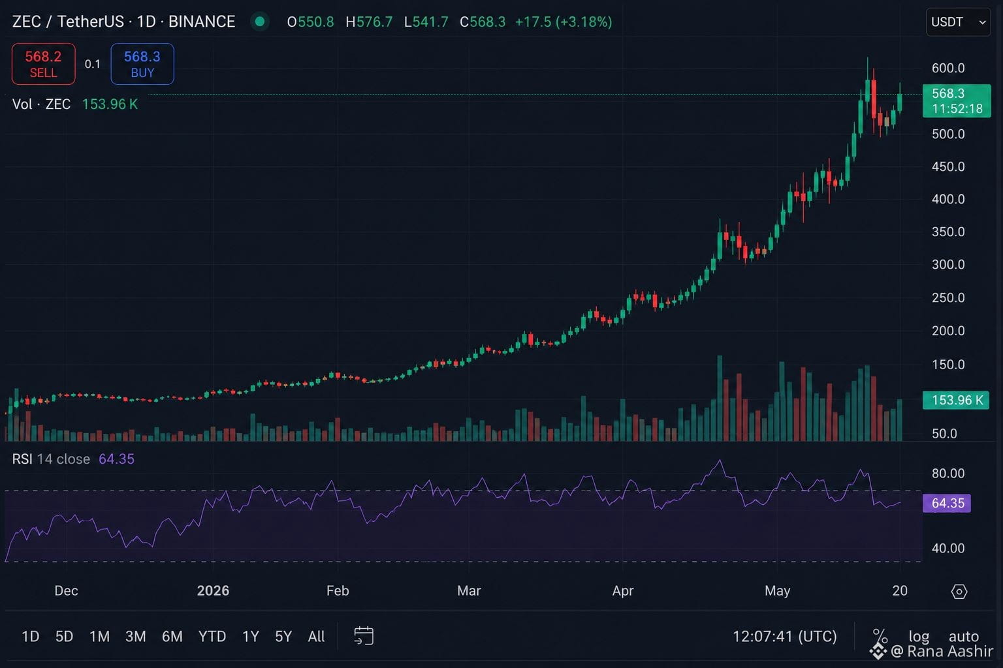1003x668 pixels.
Task: Click the 300.0 price axis label
Action: coord(948,264)
